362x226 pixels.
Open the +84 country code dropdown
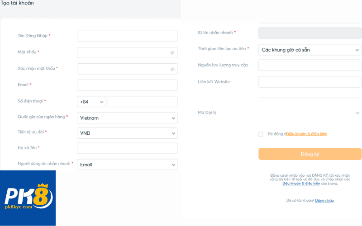[92, 102]
